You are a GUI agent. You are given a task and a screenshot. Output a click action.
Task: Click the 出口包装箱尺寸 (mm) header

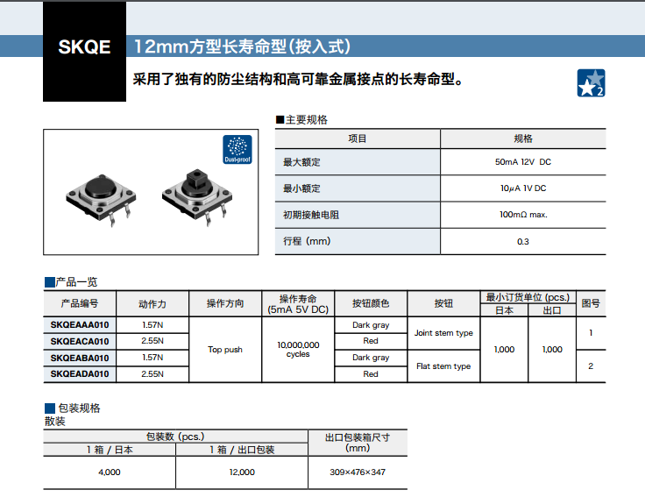(358, 443)
